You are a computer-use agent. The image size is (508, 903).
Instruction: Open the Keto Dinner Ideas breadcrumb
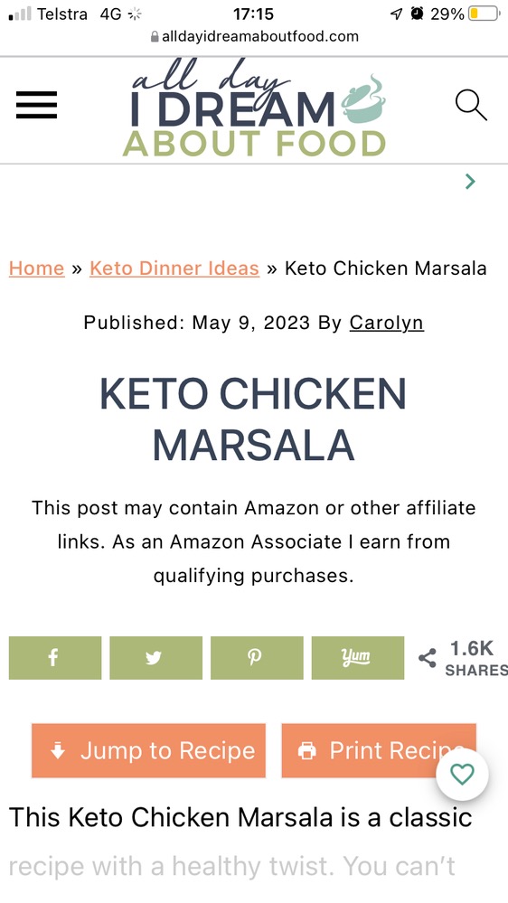(174, 268)
